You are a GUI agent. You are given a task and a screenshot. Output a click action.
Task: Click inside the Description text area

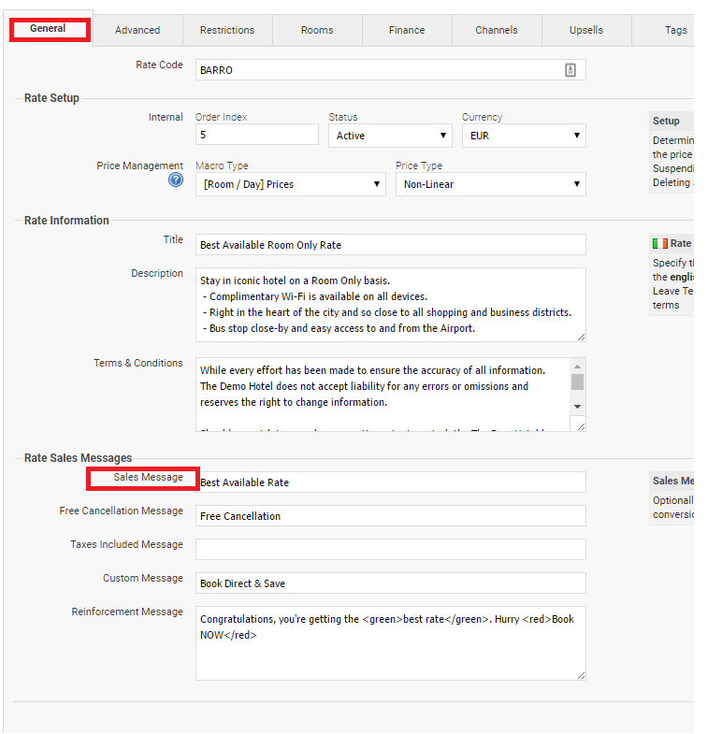coord(391,305)
